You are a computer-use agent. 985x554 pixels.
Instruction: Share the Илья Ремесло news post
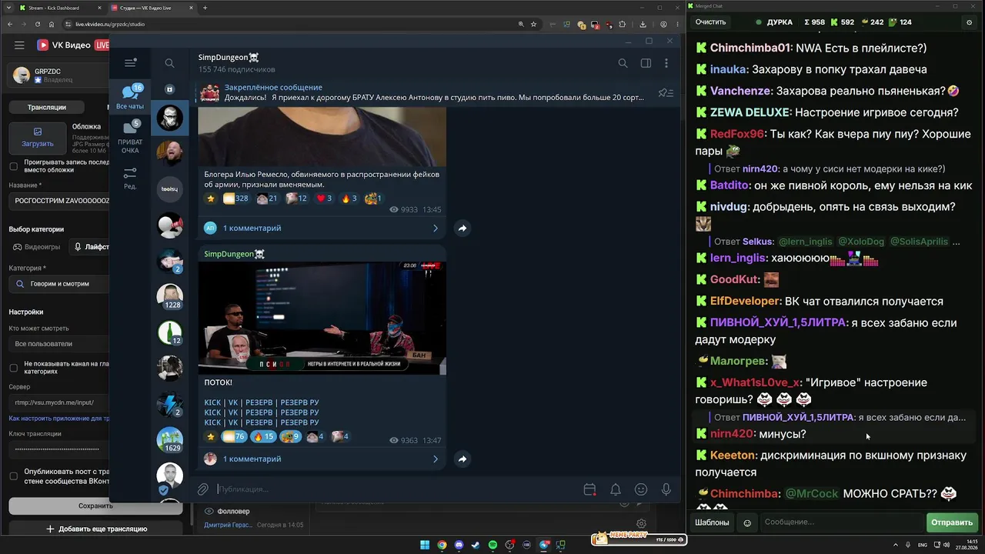pos(462,228)
